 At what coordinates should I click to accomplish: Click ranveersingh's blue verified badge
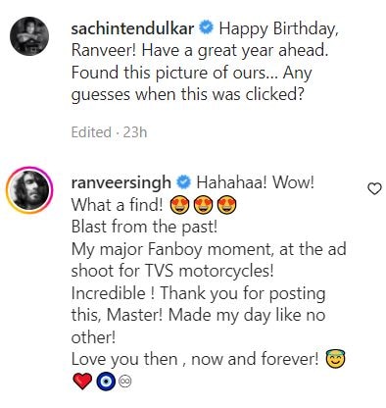[183, 182]
